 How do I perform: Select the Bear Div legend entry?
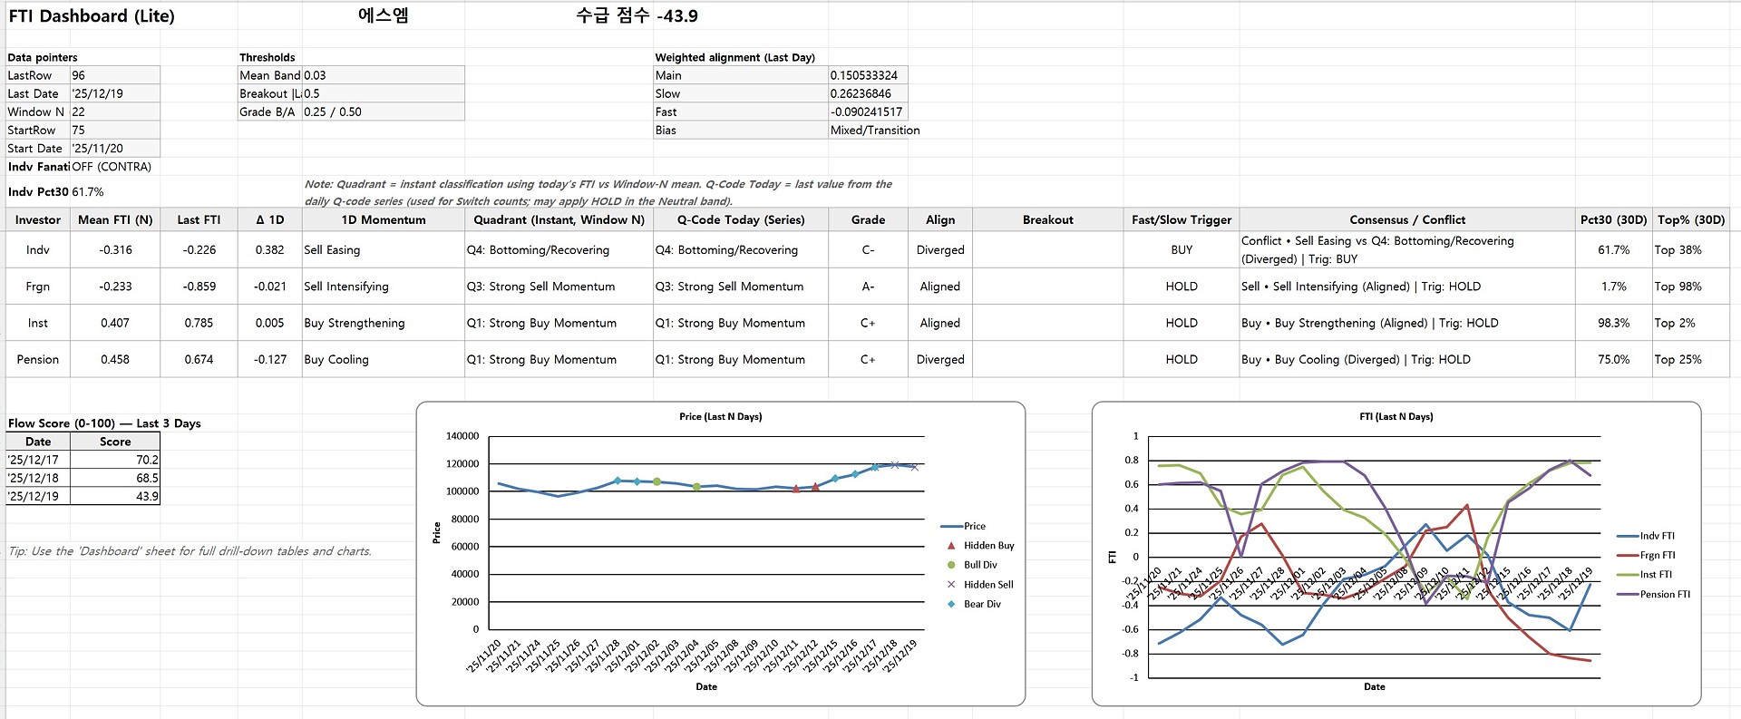(981, 604)
